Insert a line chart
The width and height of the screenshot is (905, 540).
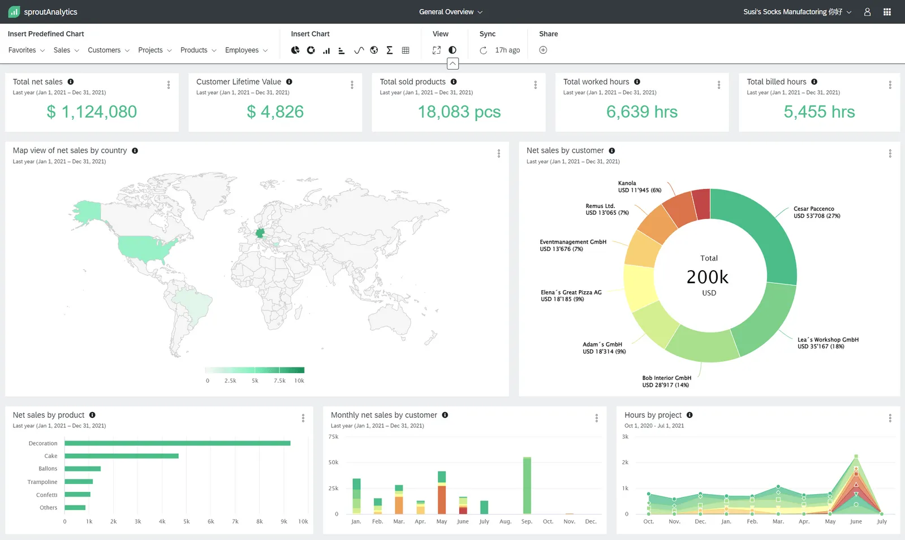[359, 50]
